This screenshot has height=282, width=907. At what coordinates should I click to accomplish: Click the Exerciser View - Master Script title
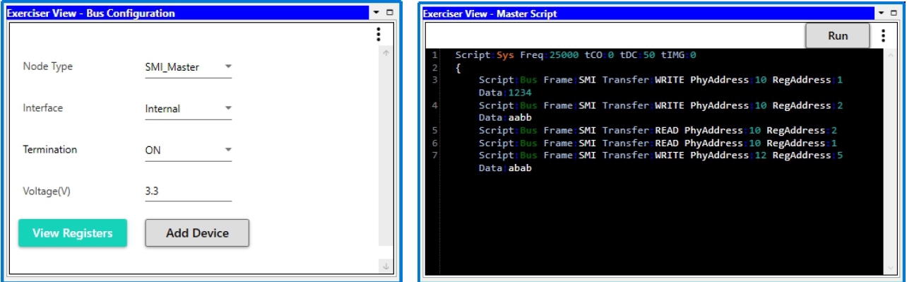coord(490,14)
